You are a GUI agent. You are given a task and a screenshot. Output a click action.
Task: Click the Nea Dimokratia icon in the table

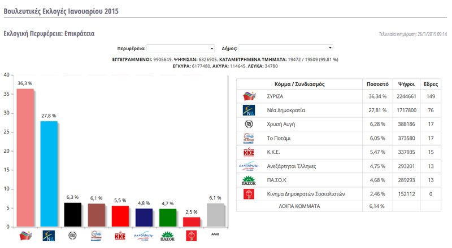[x=249, y=110]
